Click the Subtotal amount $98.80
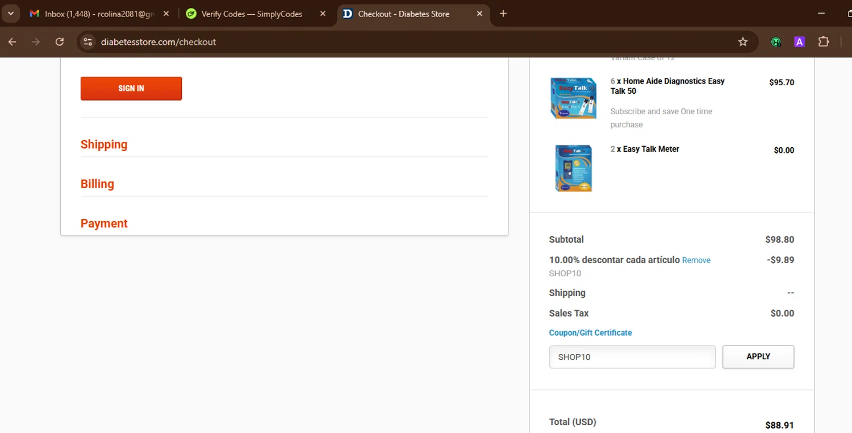This screenshot has height=433, width=852. pyautogui.click(x=780, y=240)
